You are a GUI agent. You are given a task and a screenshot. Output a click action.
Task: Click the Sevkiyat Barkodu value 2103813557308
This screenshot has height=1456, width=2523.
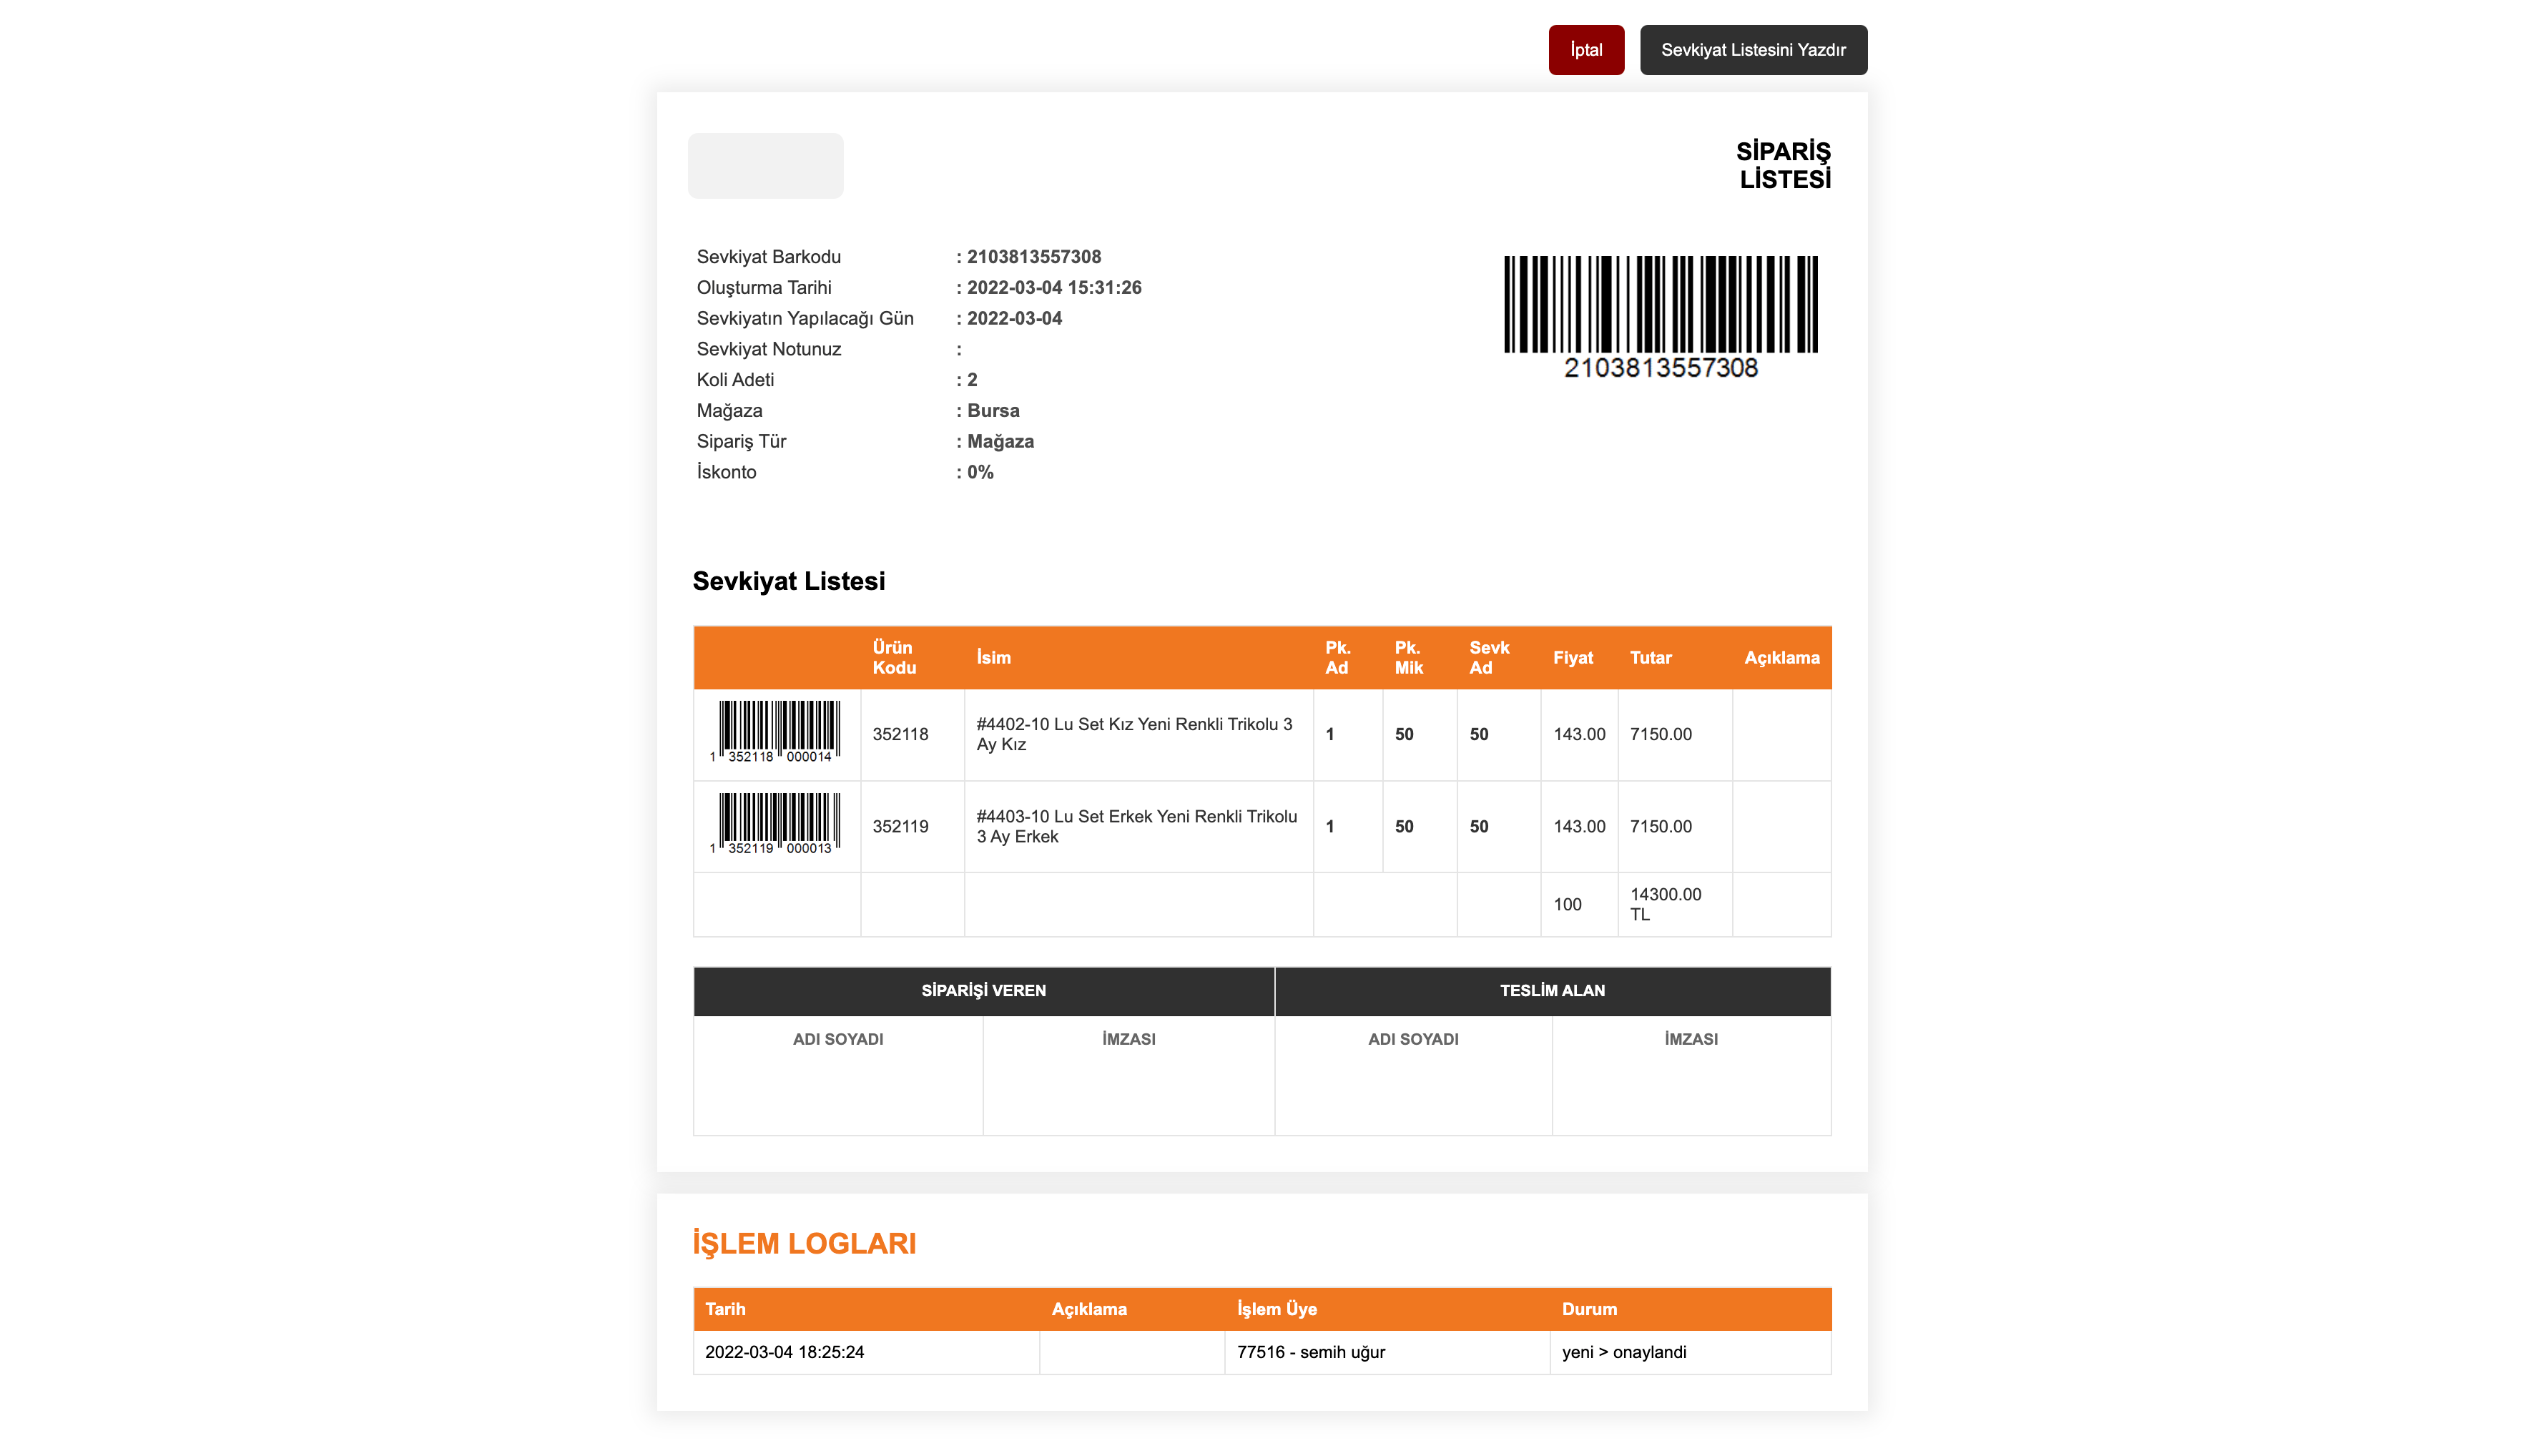[1033, 257]
